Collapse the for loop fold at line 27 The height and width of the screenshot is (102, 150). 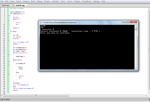[x=9, y=55]
